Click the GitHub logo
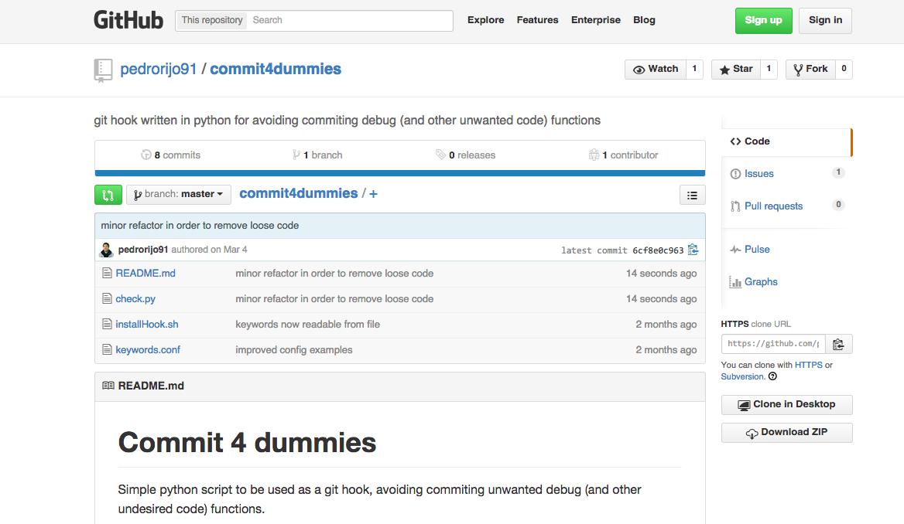904x524 pixels. pyautogui.click(x=128, y=20)
